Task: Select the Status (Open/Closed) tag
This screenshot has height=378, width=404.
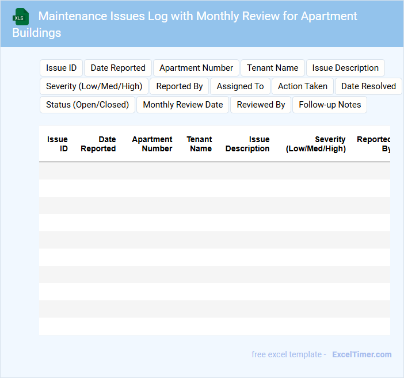Action: (x=87, y=105)
